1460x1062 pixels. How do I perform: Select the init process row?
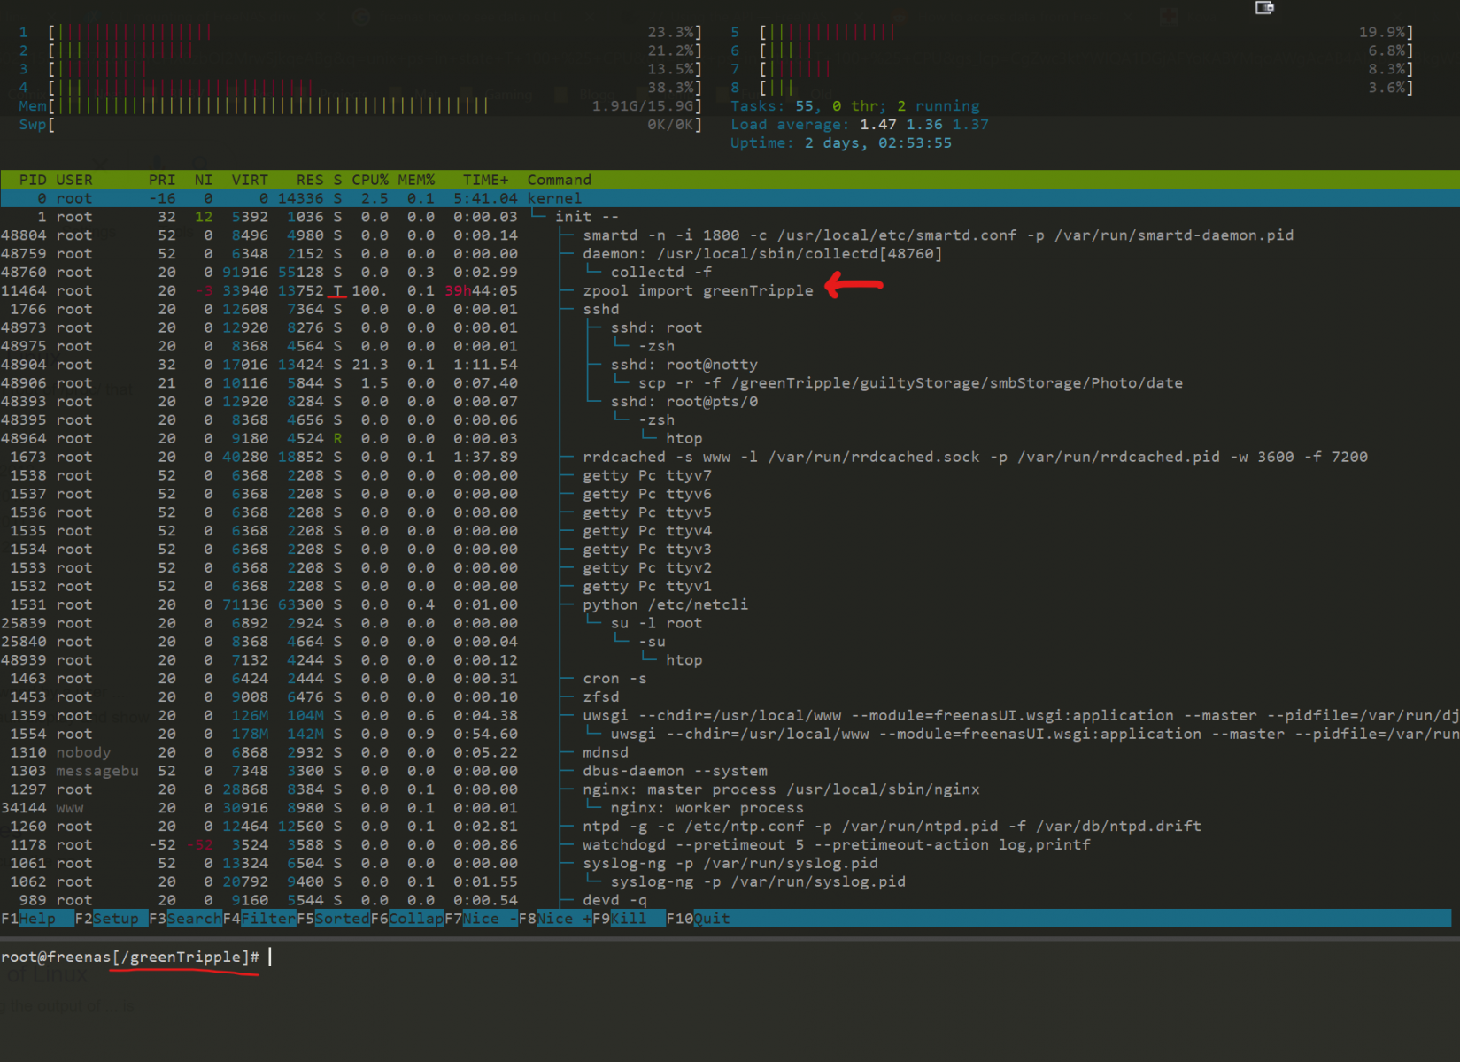click(x=730, y=217)
